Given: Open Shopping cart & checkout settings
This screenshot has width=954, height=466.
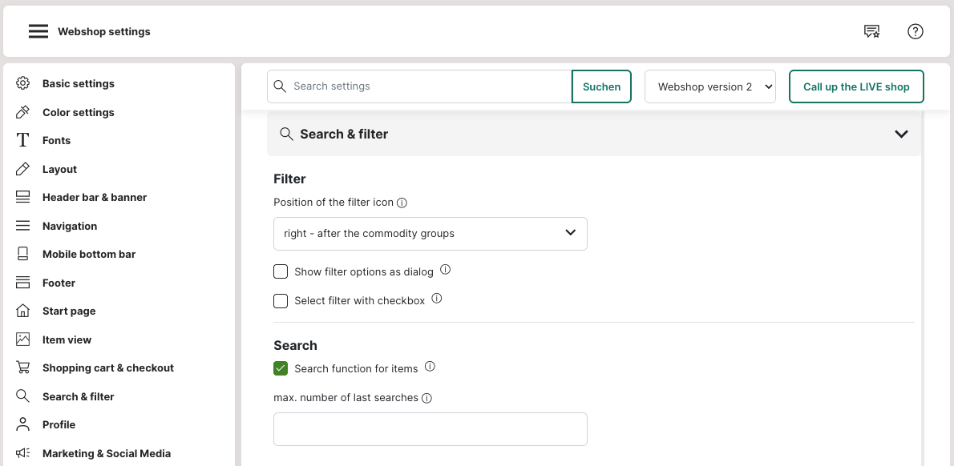Looking at the screenshot, I should [107, 368].
